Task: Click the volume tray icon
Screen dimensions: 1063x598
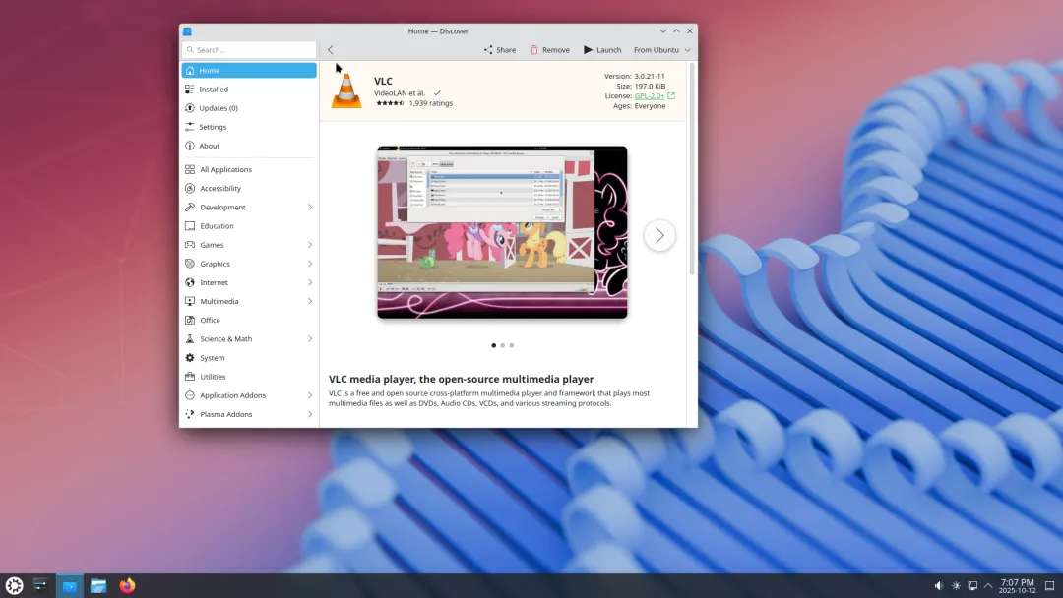Action: 939,586
